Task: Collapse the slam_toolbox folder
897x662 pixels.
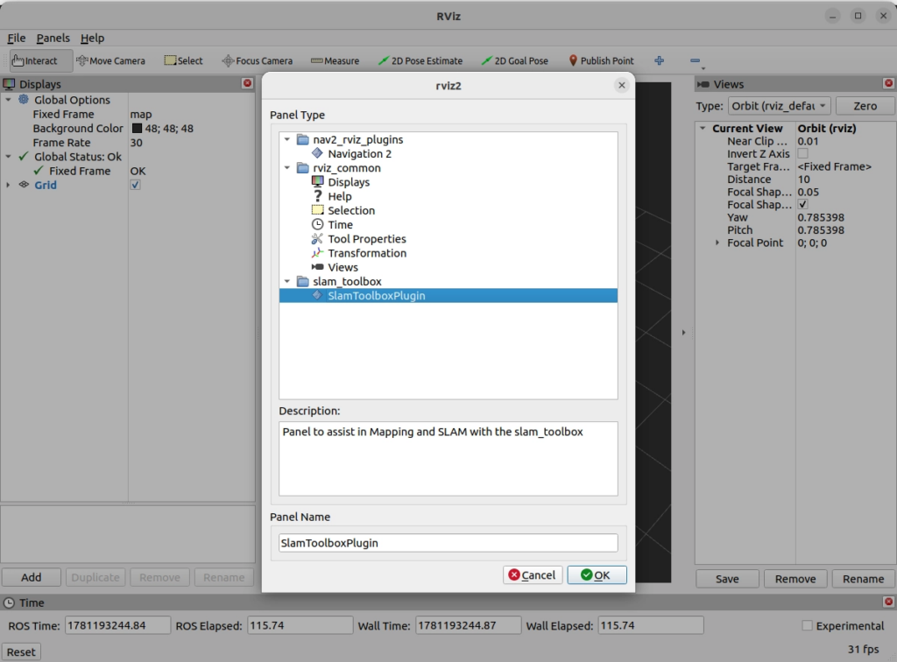Action: tap(287, 281)
